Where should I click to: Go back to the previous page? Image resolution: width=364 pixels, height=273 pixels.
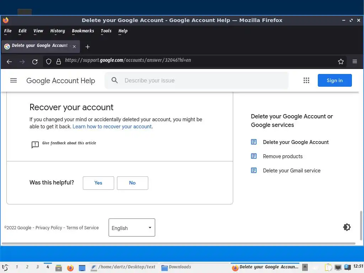9,61
